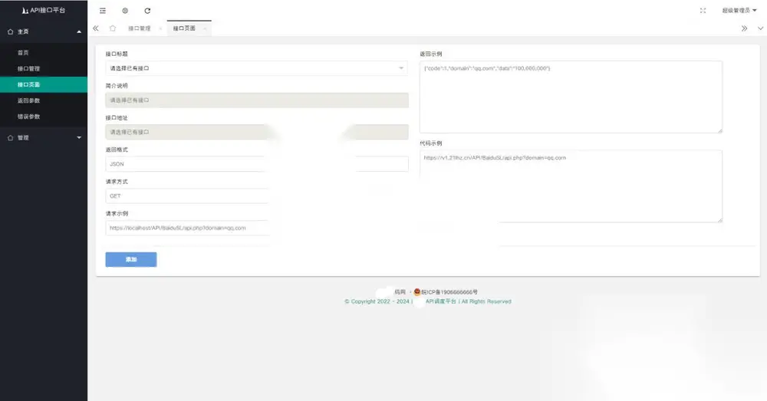Click the 主页 home icon in sidebar

click(x=10, y=31)
